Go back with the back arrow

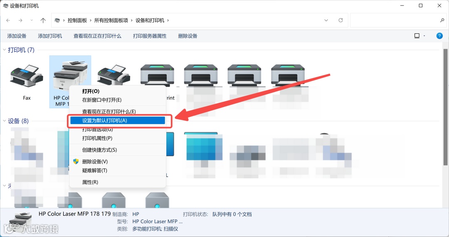tap(8, 20)
